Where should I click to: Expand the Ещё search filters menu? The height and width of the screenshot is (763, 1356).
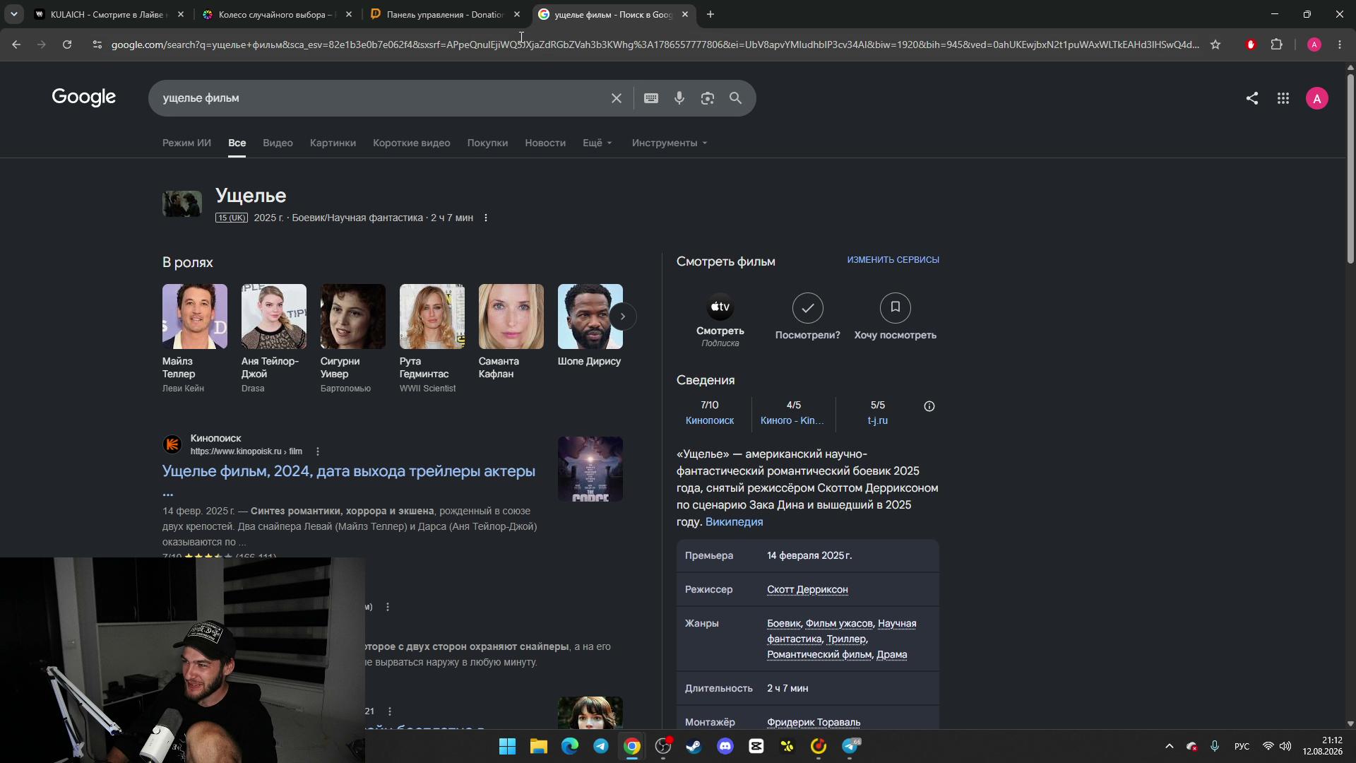tap(597, 143)
